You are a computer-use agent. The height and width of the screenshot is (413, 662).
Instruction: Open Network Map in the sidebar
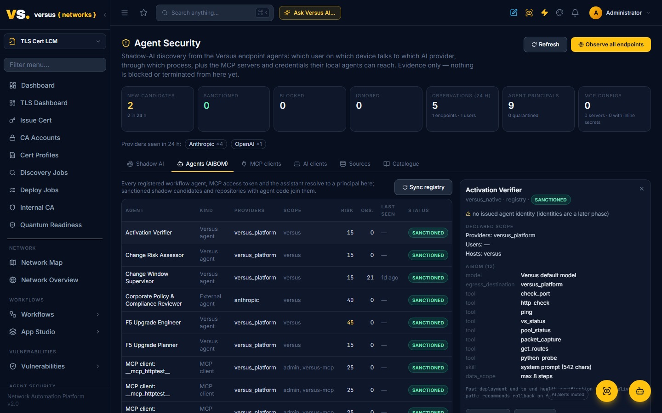click(41, 262)
